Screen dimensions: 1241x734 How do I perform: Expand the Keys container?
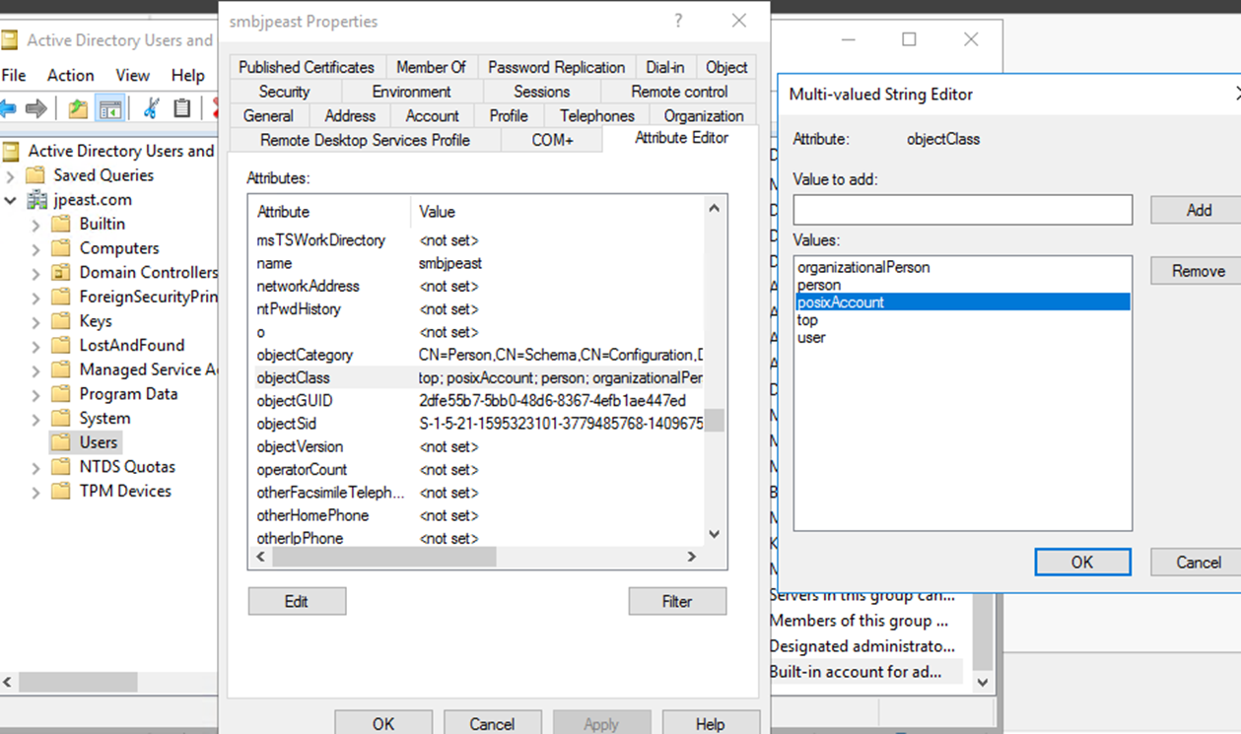(35, 321)
